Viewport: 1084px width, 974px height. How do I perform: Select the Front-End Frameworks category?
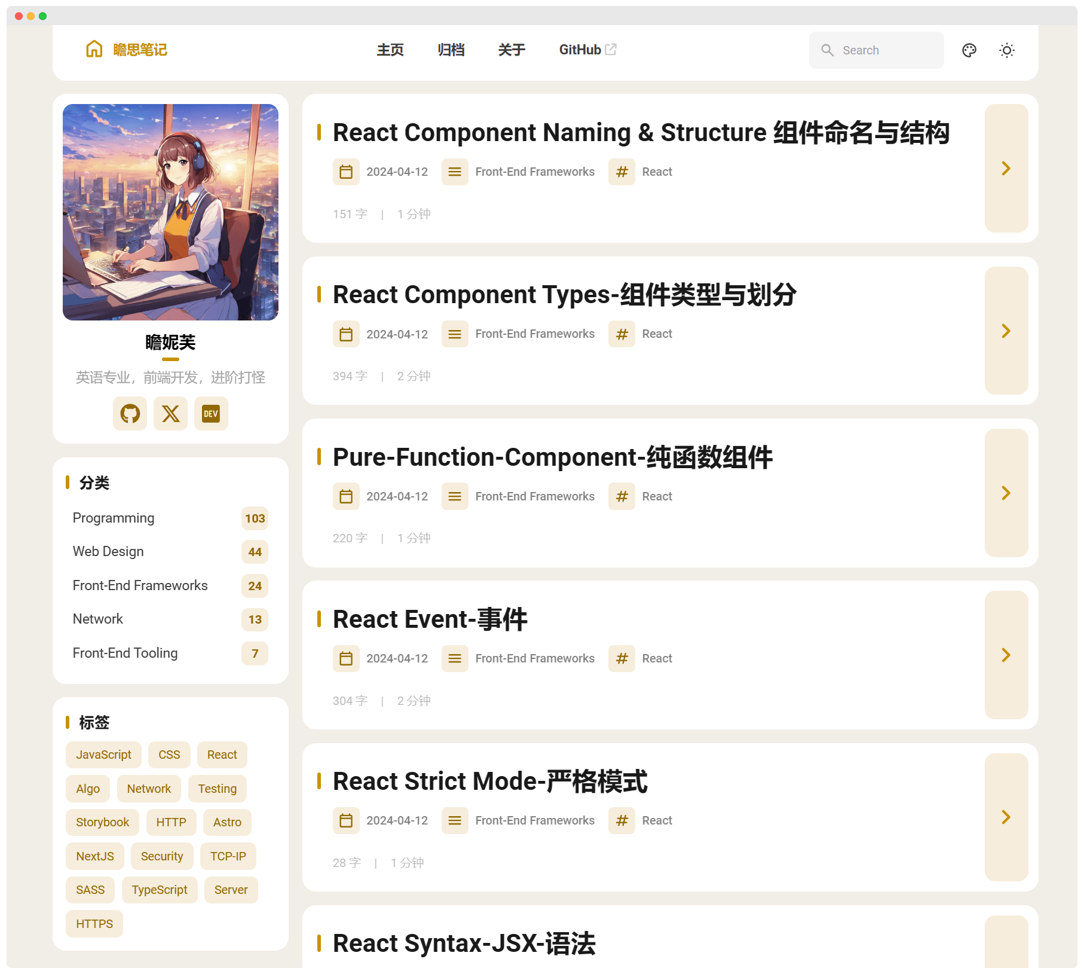[x=140, y=585]
